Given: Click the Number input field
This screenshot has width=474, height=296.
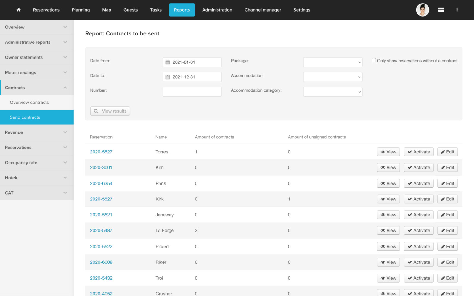Looking at the screenshot, I should [192, 92].
